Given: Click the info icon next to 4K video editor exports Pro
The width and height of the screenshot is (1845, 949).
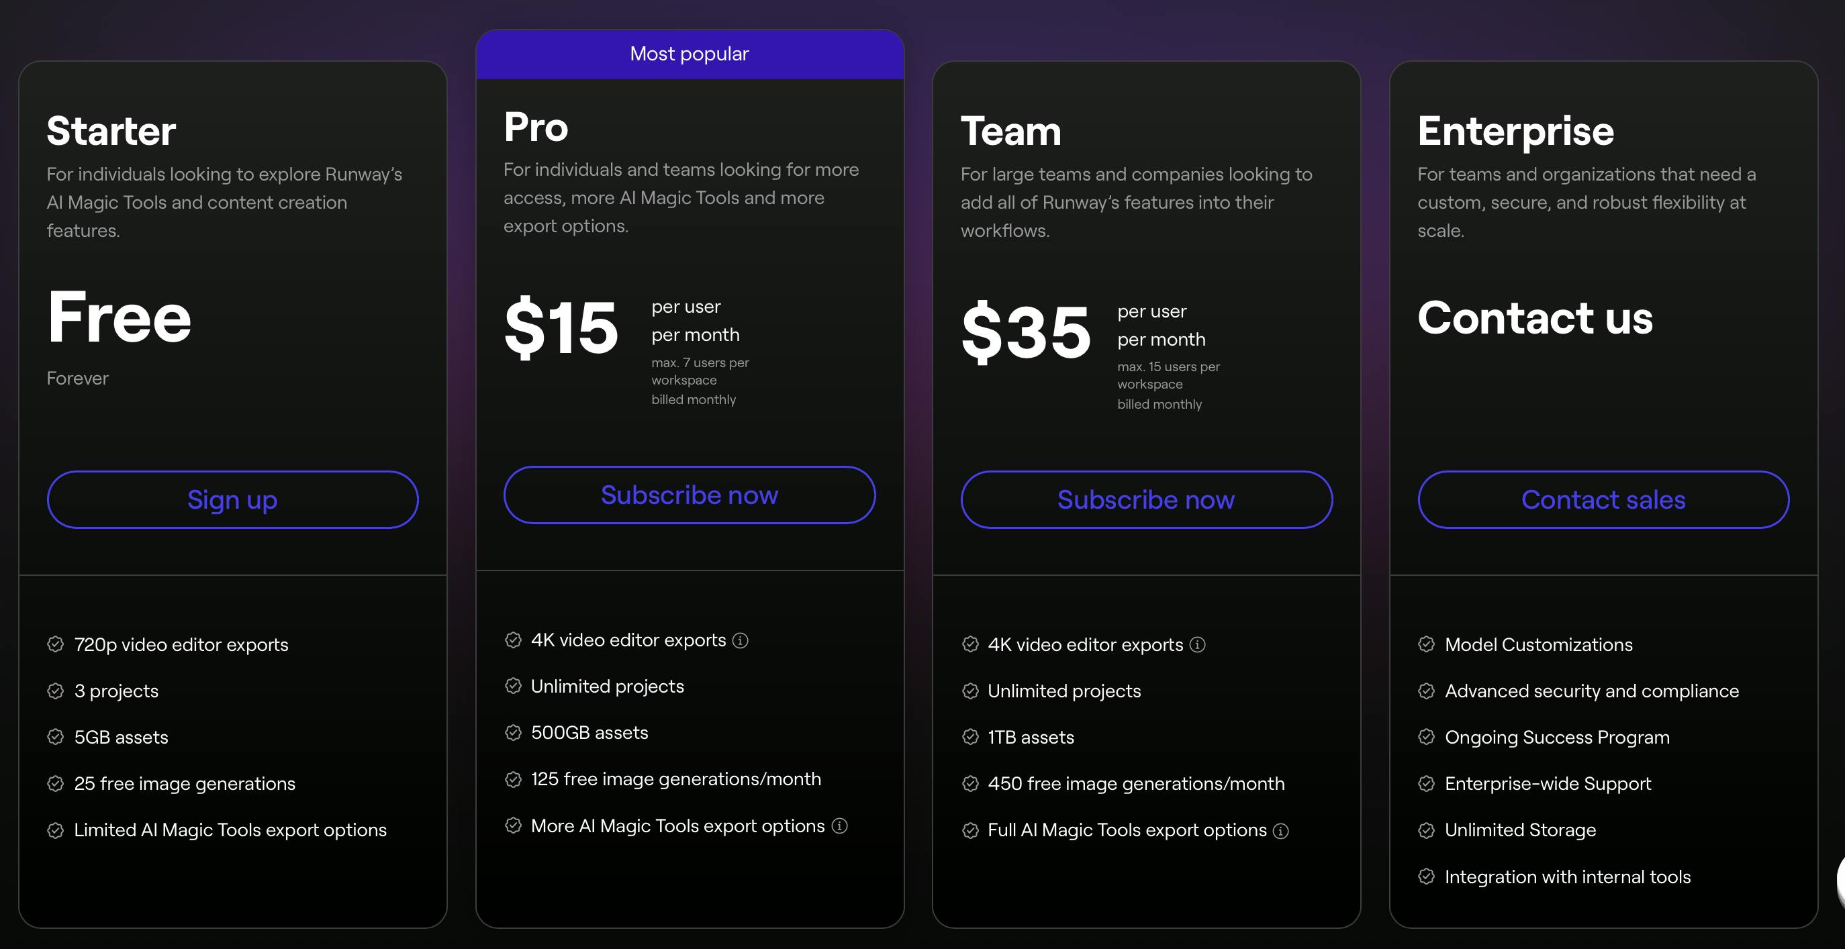Looking at the screenshot, I should pyautogui.click(x=740, y=643).
